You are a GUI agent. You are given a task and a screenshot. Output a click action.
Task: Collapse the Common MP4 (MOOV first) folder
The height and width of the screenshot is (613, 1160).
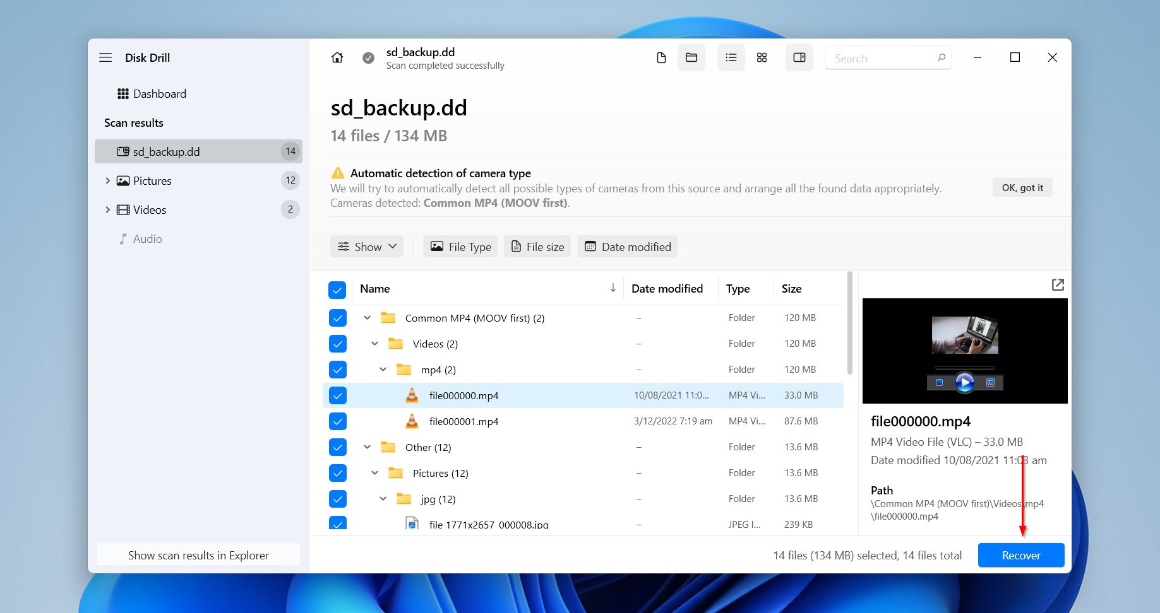(367, 318)
